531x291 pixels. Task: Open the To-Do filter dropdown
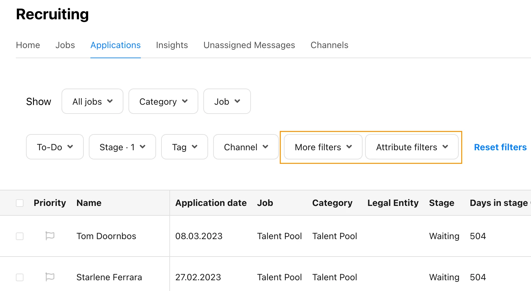coord(55,147)
